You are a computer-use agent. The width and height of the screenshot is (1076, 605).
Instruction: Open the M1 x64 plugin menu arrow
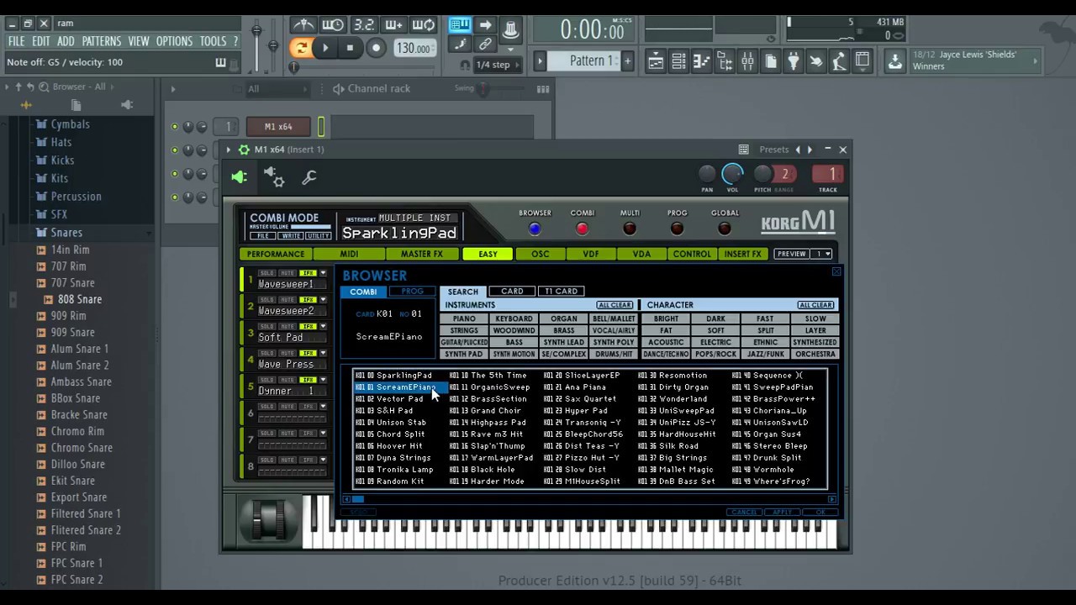(x=228, y=150)
